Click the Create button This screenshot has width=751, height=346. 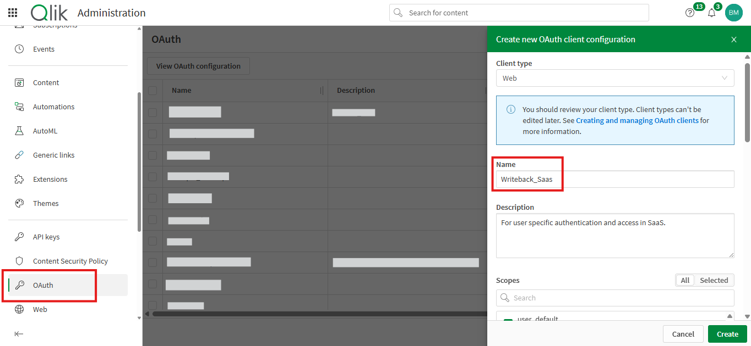point(727,334)
